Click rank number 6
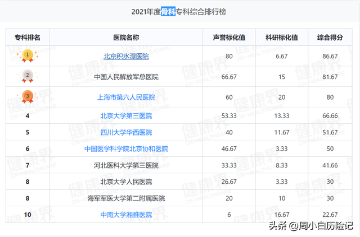Image resolution: width=360 pixels, height=237 pixels. (x=28, y=148)
